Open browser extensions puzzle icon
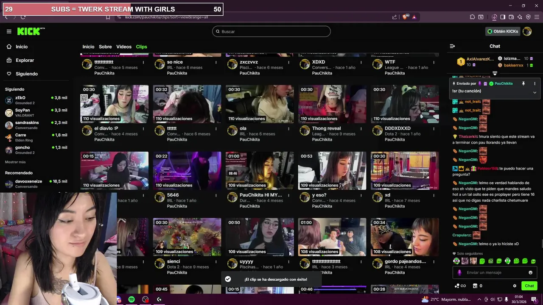Screen dimensions: 543x305 [472, 17]
